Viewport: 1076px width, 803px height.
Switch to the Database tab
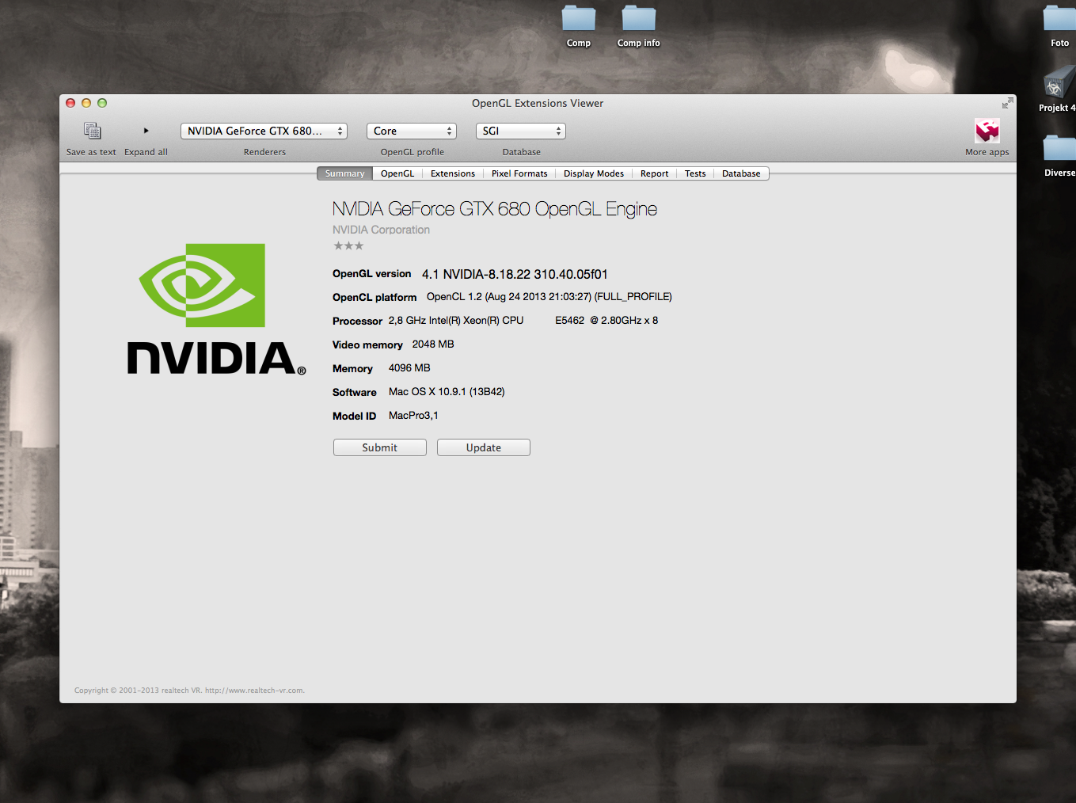point(741,173)
